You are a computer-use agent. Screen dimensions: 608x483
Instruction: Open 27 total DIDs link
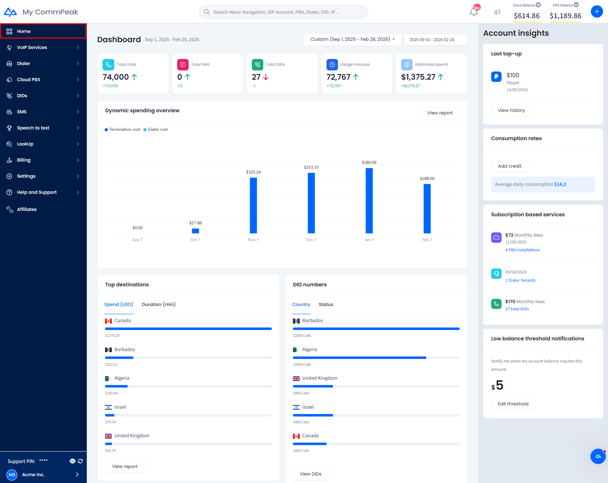click(x=517, y=309)
